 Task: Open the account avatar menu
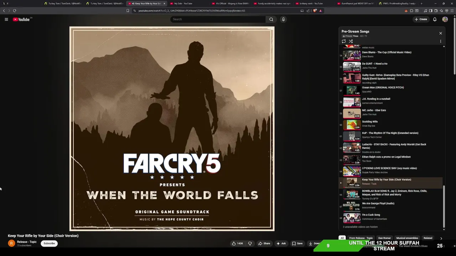445,19
